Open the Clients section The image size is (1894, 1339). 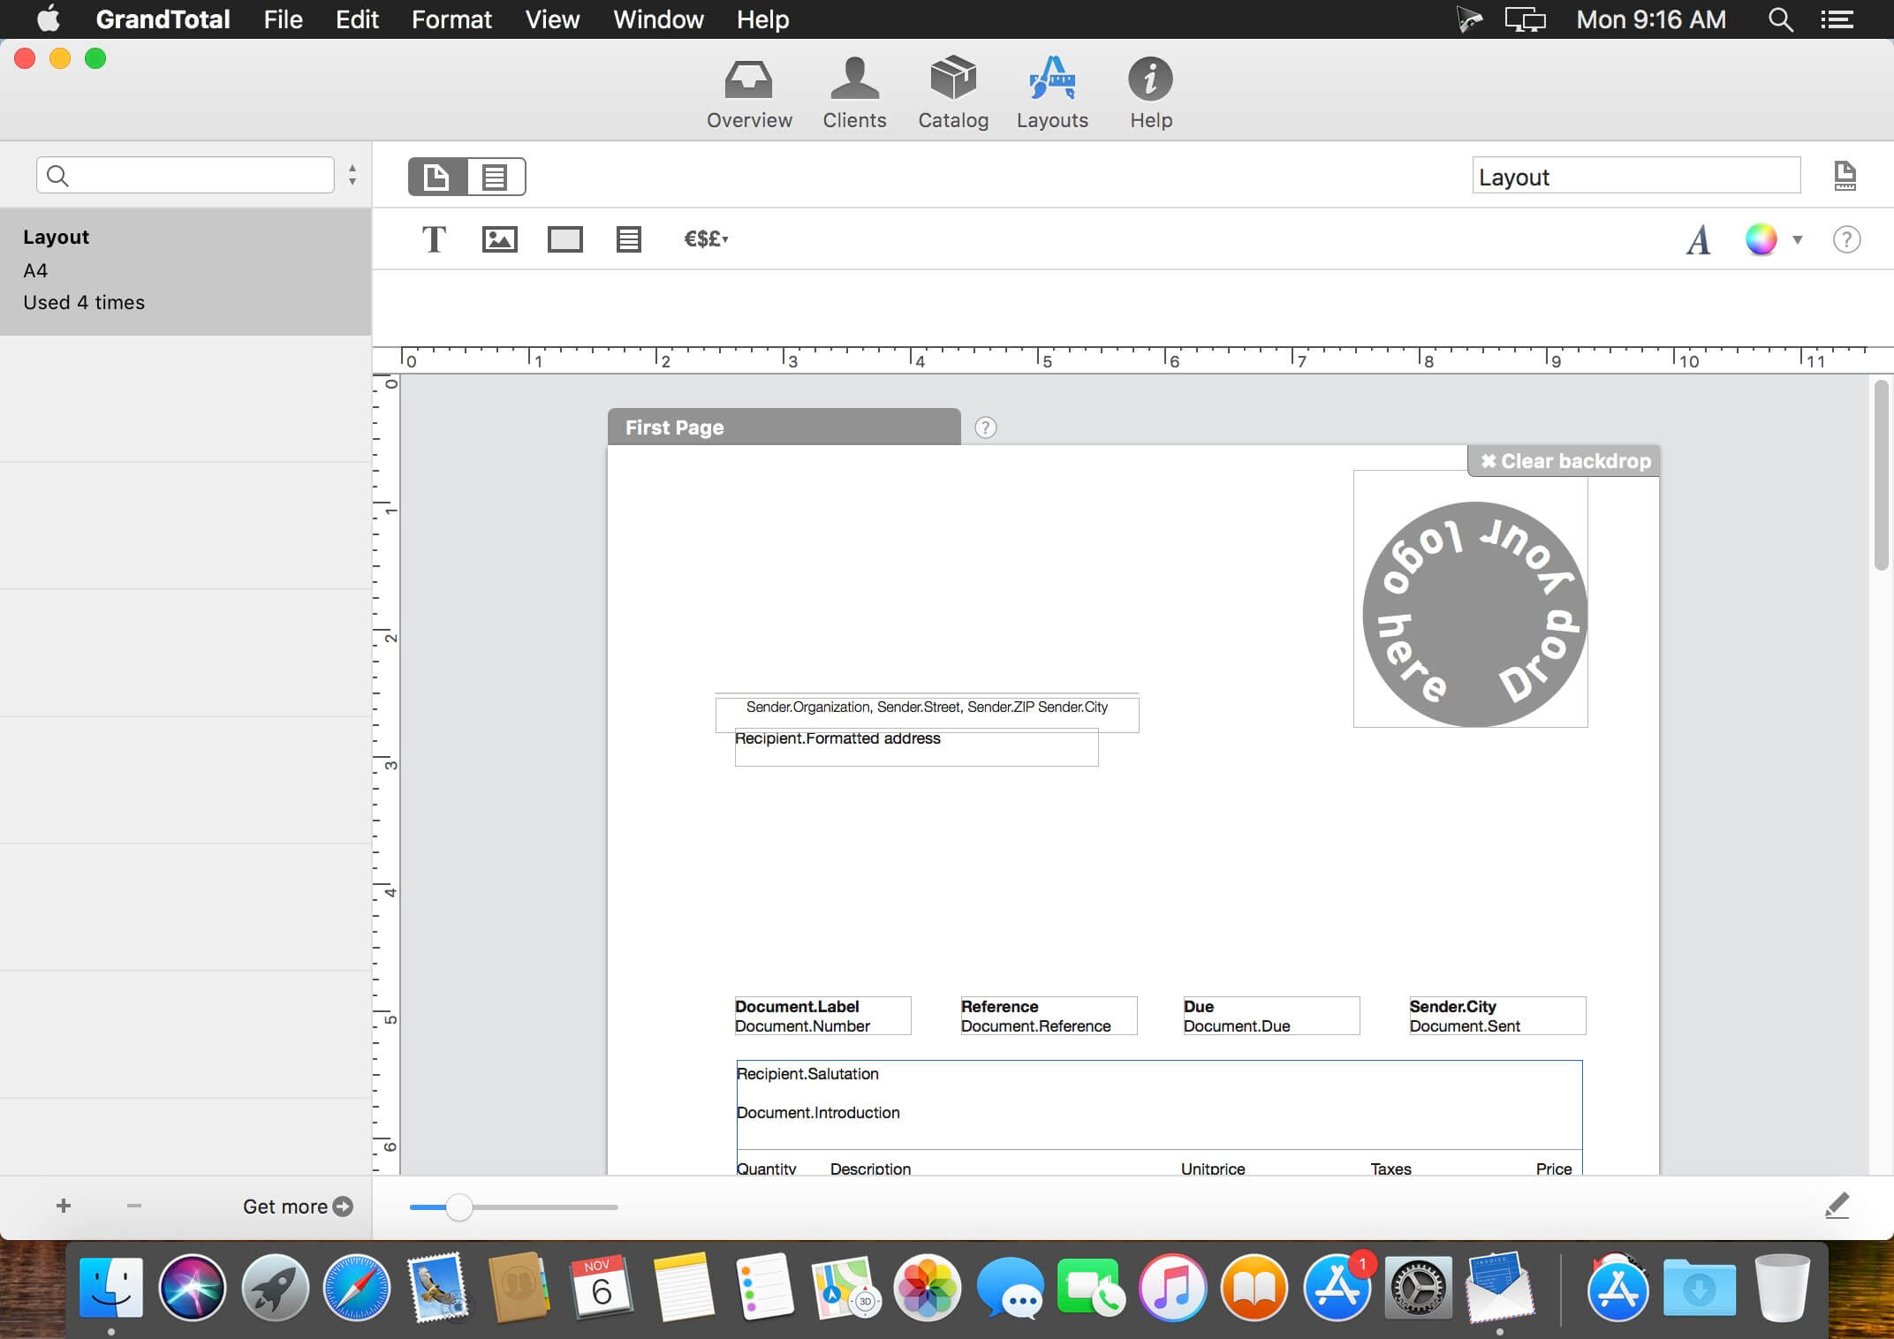(x=853, y=93)
